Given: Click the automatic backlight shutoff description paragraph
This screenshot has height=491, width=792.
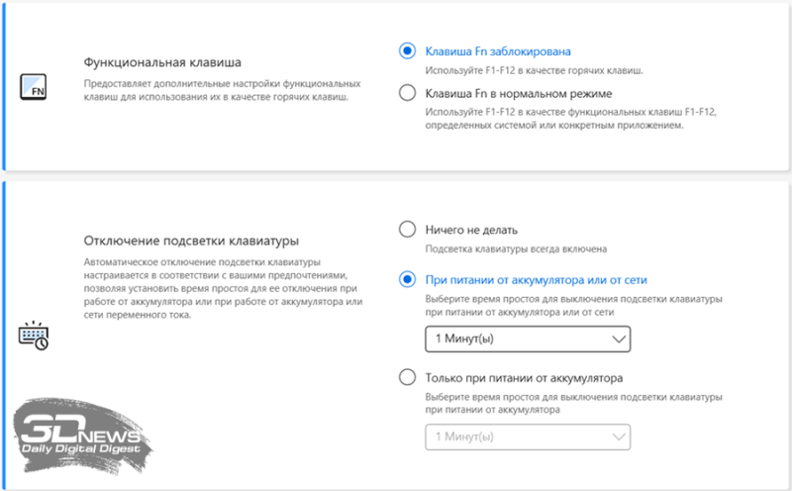Looking at the screenshot, I should (224, 288).
